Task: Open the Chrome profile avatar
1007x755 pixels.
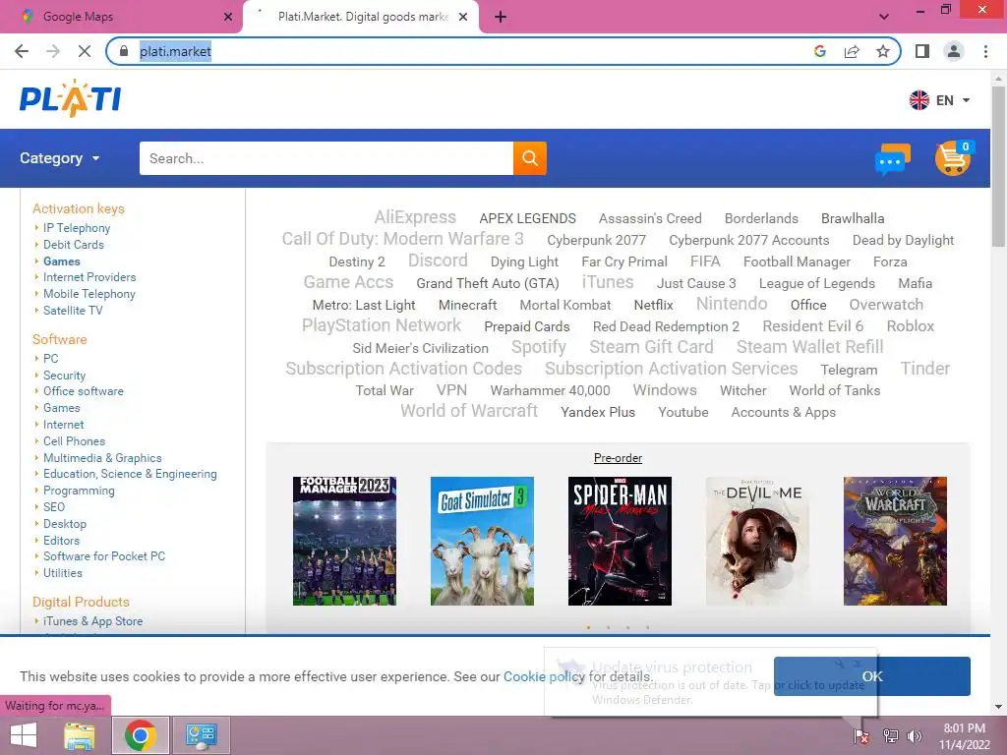Action: click(954, 51)
